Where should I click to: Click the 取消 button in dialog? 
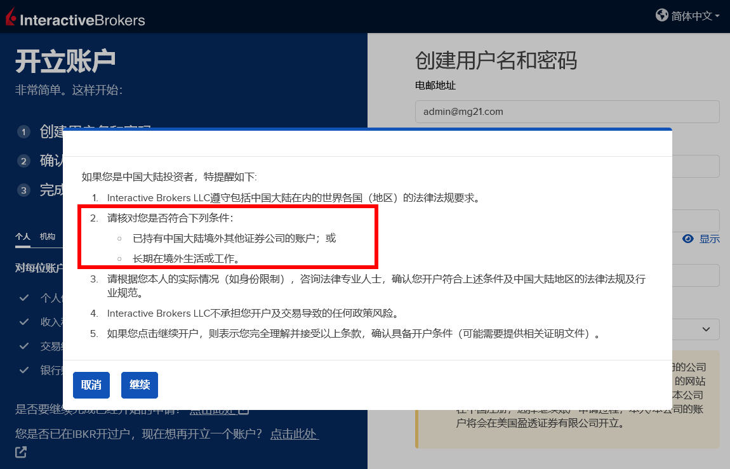pyautogui.click(x=91, y=385)
